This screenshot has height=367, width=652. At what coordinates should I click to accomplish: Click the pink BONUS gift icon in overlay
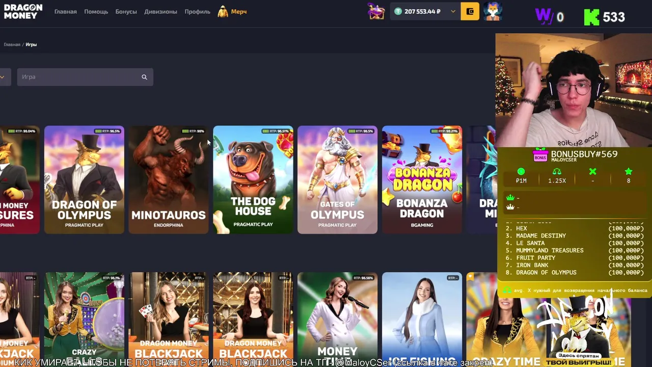[540, 156]
